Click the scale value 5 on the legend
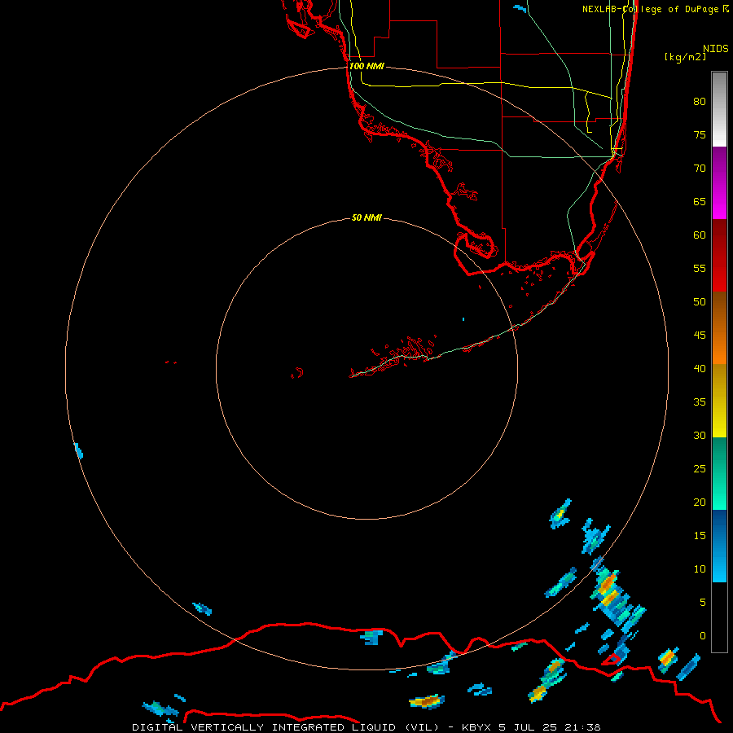 click(703, 602)
